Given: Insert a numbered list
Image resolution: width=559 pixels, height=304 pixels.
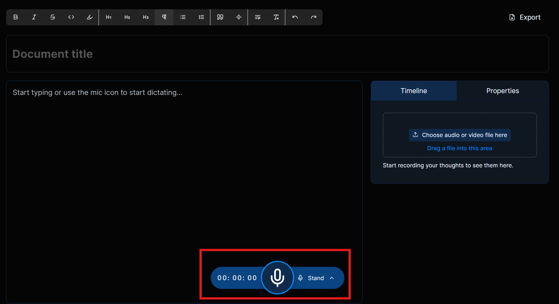Looking at the screenshot, I should click(x=201, y=17).
